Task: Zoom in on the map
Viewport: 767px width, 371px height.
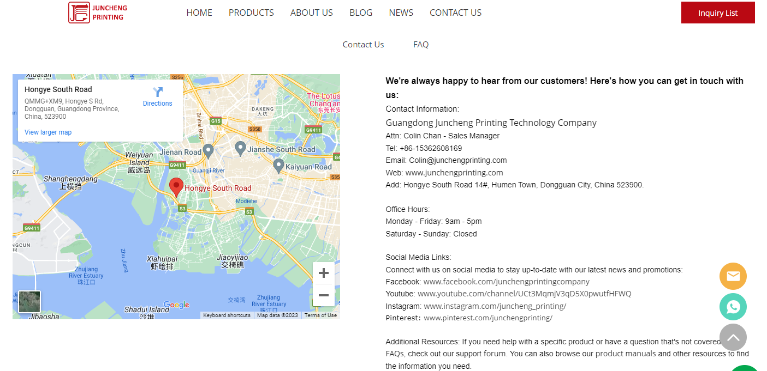Action: click(323, 273)
